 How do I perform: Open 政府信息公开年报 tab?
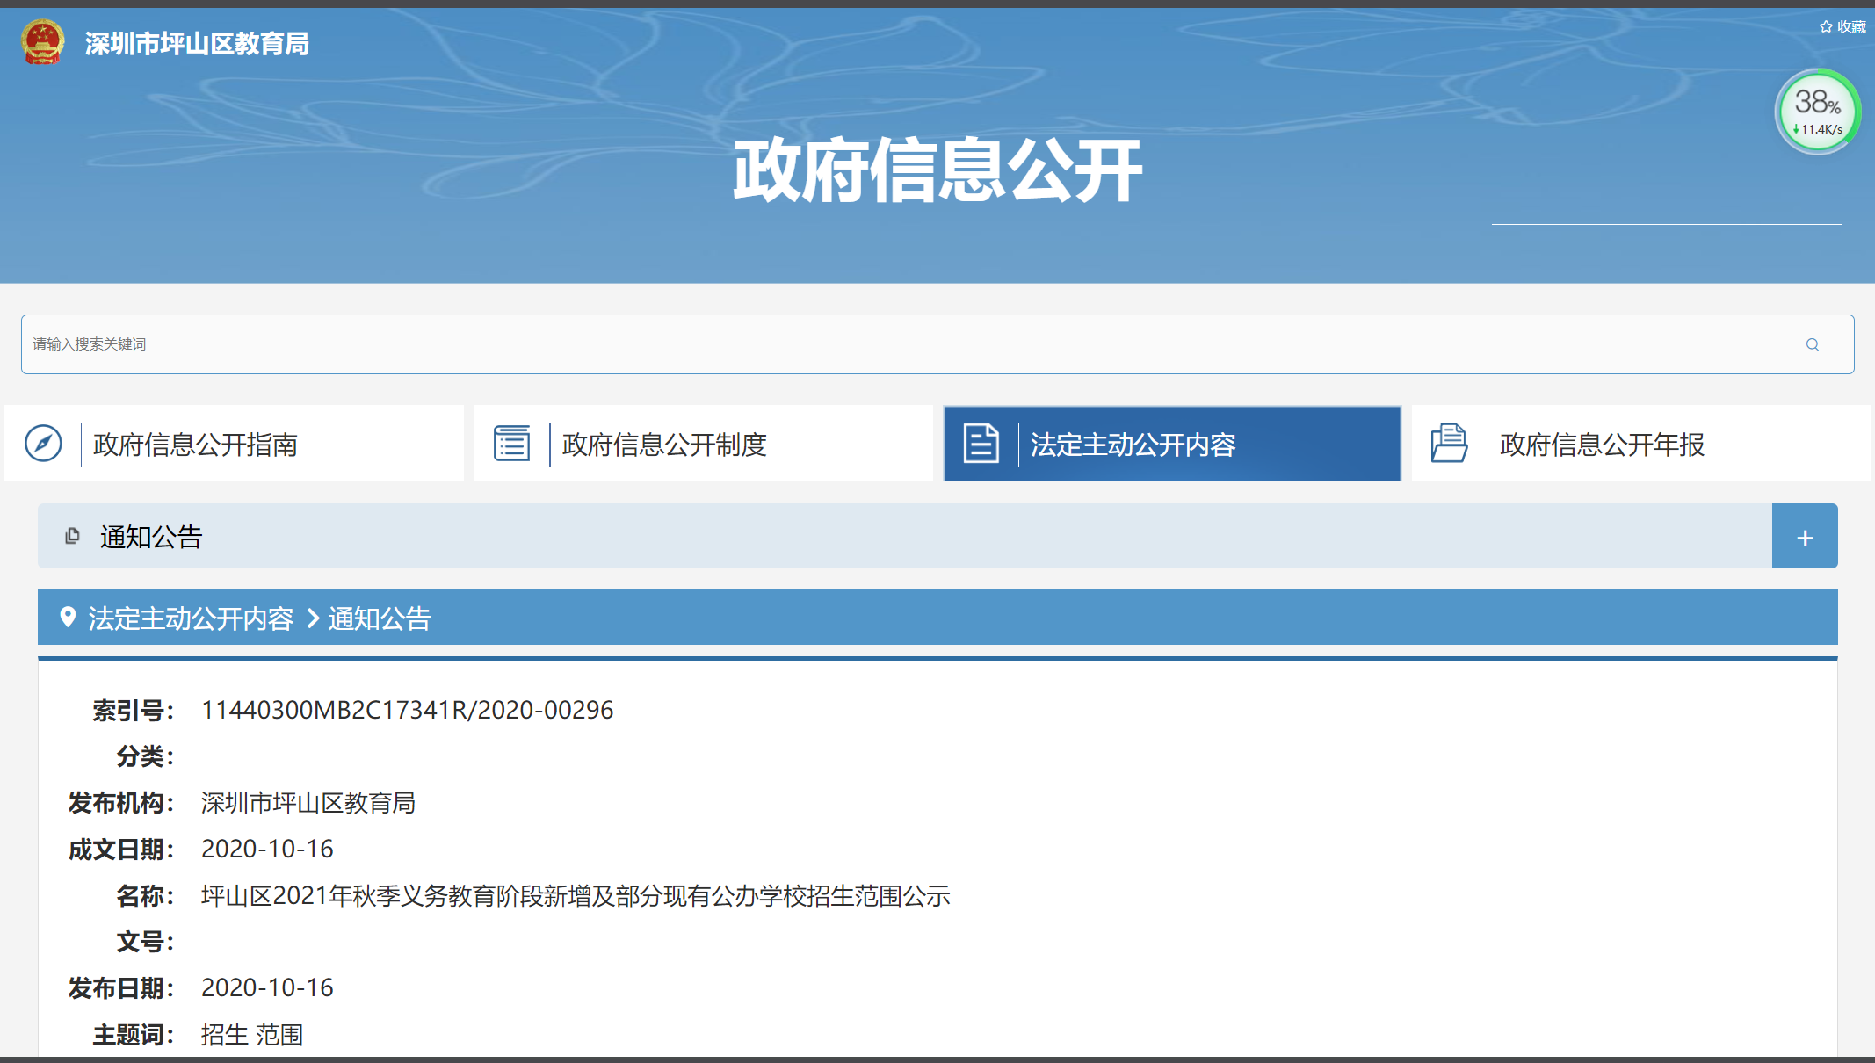point(1602,445)
